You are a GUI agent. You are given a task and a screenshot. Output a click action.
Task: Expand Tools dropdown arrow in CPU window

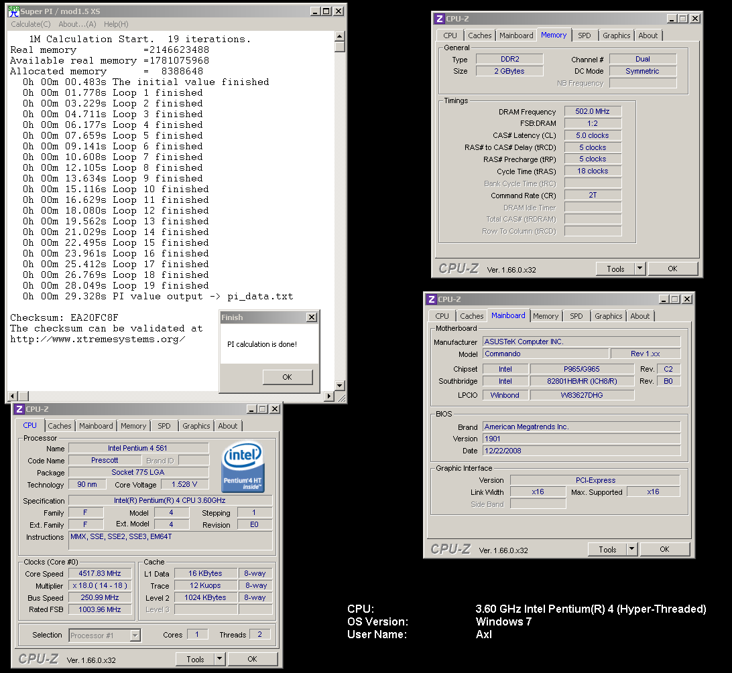tap(220, 659)
